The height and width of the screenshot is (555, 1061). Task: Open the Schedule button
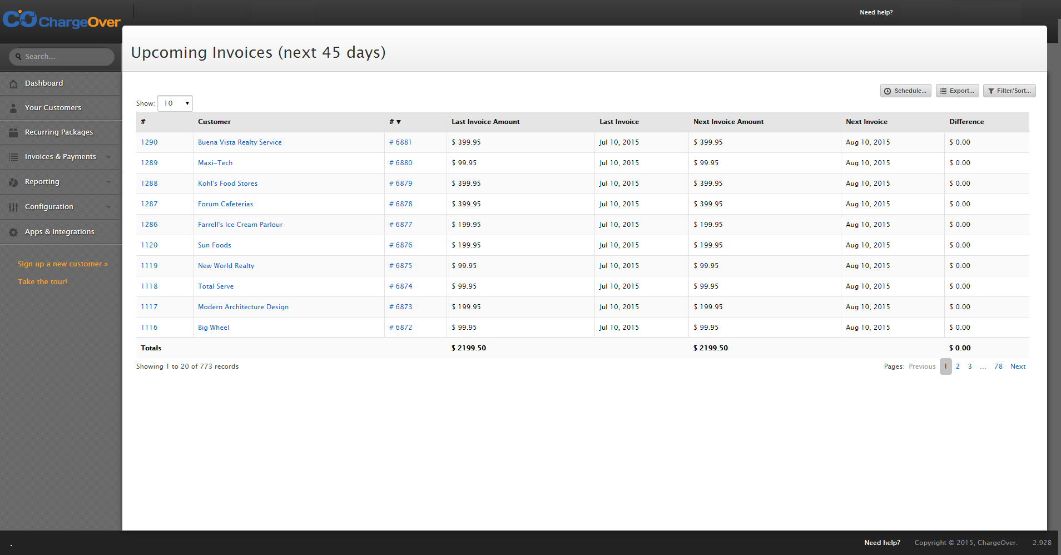tap(905, 91)
